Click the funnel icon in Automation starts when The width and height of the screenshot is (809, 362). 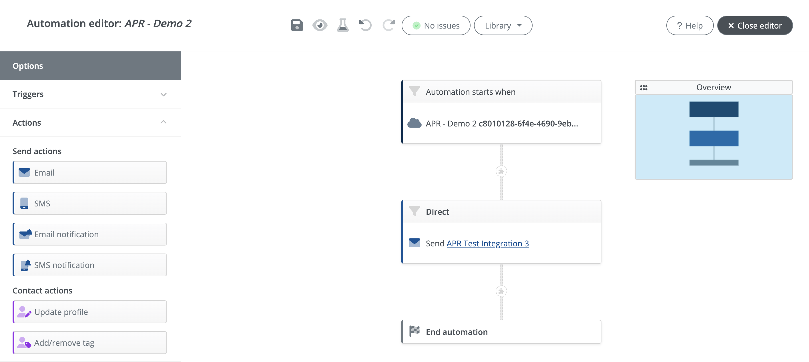tap(414, 91)
